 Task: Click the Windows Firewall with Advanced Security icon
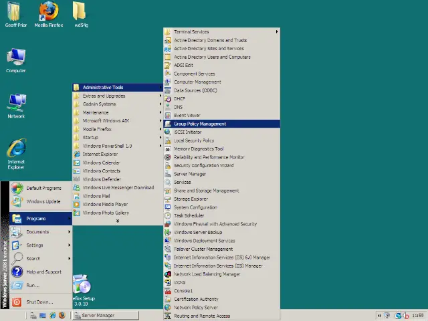point(168,224)
